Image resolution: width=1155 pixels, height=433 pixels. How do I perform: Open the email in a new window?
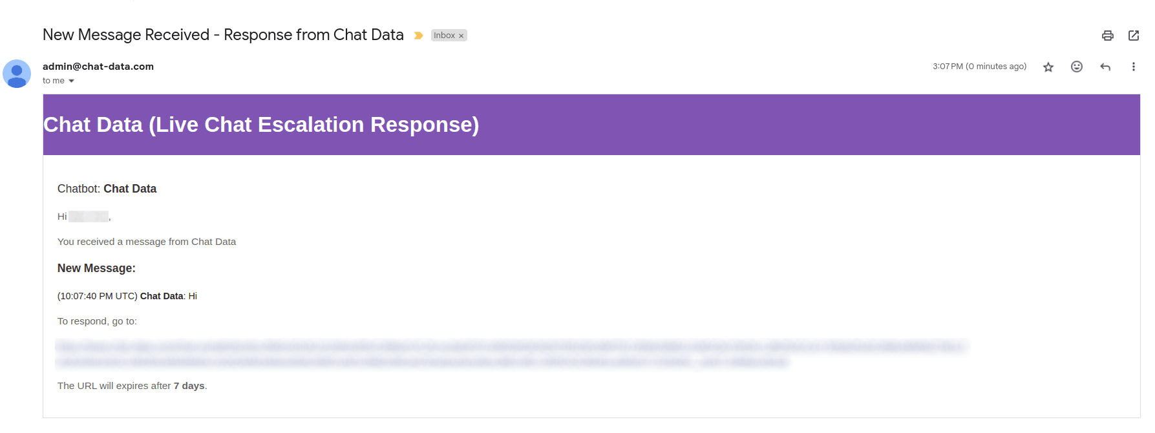[1133, 36]
